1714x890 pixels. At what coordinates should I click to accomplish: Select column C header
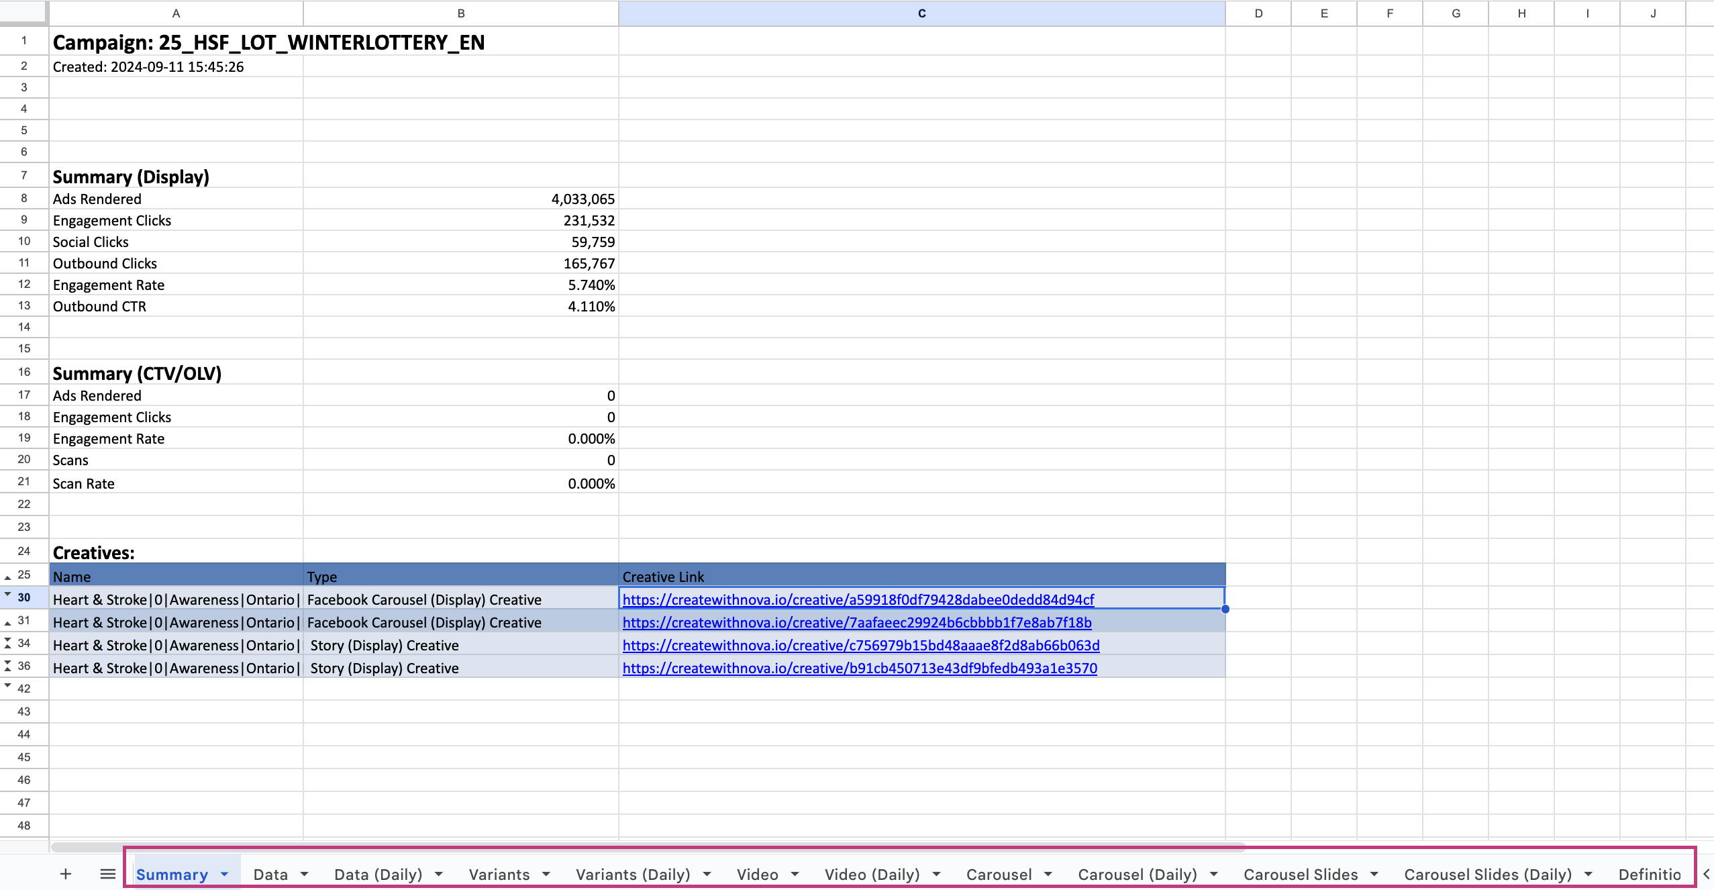click(921, 13)
